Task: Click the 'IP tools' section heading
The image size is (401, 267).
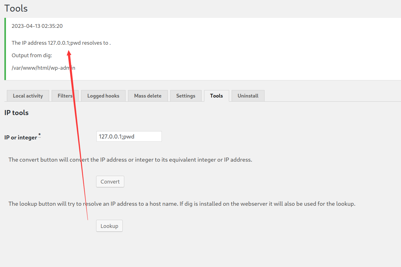Action: (16, 113)
